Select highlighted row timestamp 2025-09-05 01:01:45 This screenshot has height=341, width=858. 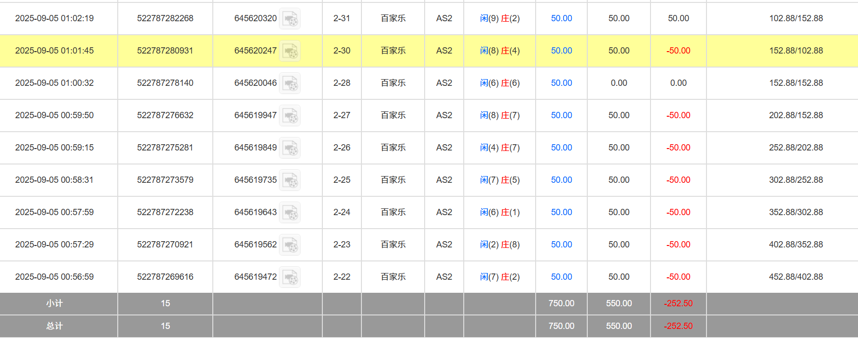[55, 51]
